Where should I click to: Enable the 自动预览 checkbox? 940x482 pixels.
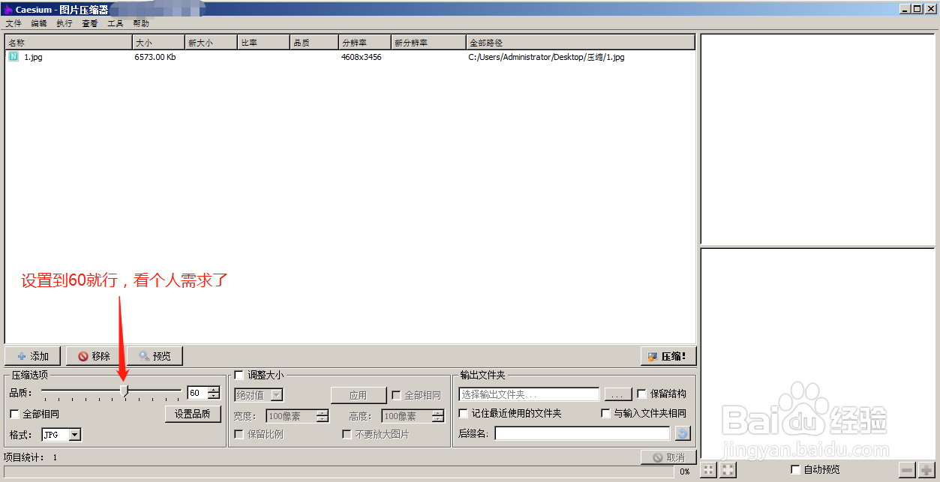[x=796, y=469]
